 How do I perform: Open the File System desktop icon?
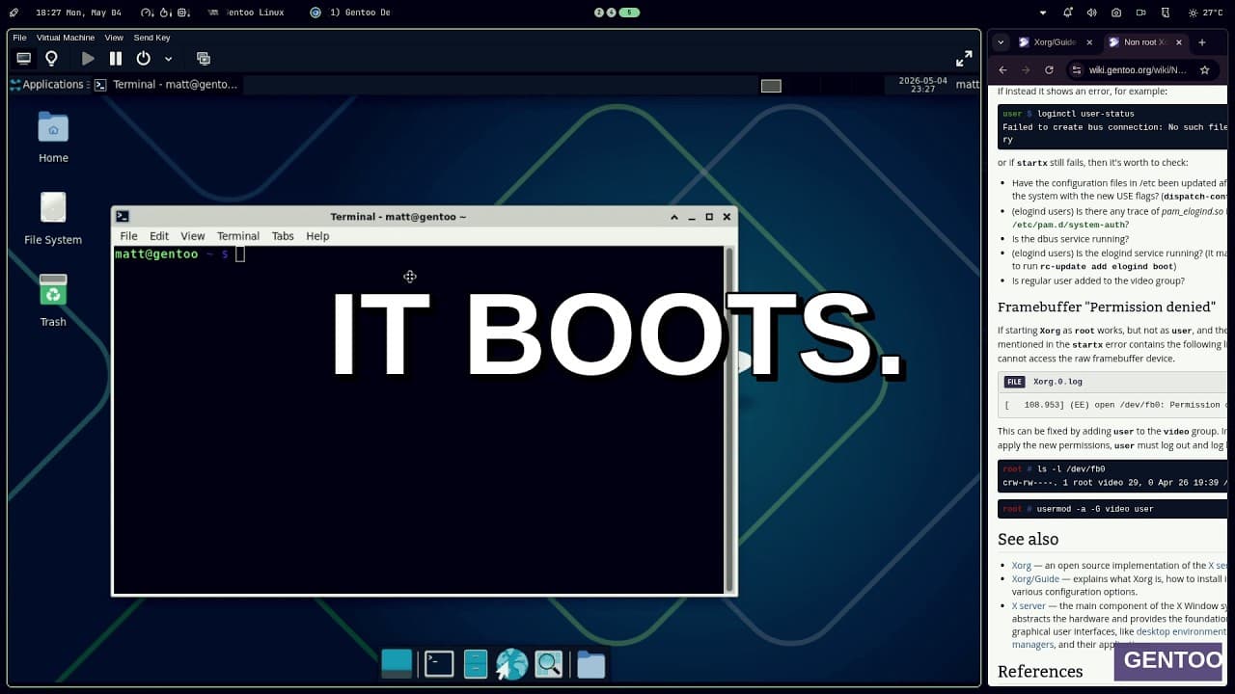[53, 219]
